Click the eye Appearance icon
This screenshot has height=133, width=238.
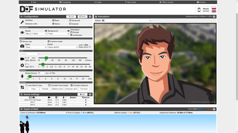point(22,33)
